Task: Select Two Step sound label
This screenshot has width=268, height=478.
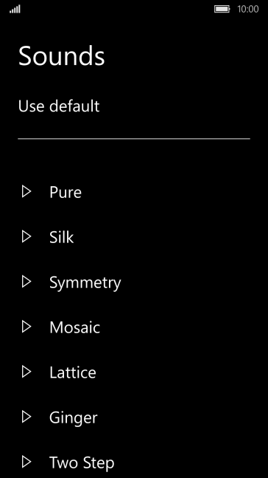Action: click(82, 462)
